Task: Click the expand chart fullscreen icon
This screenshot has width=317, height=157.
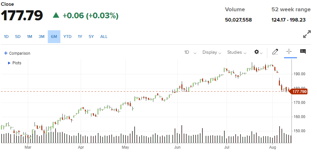Action: (307, 34)
